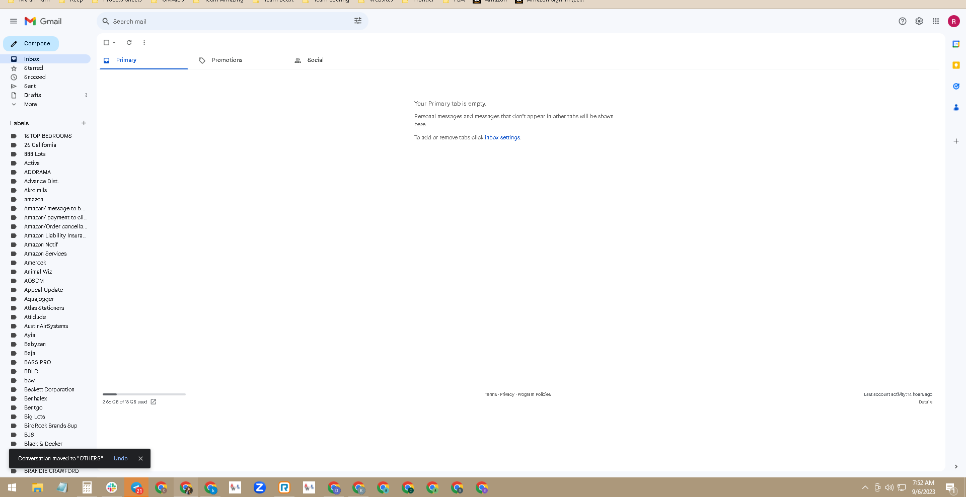Open the inbox settings link
This screenshot has height=497, width=966.
coord(502,138)
